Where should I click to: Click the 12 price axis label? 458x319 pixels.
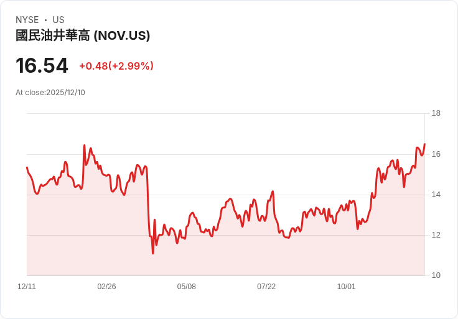436,235
